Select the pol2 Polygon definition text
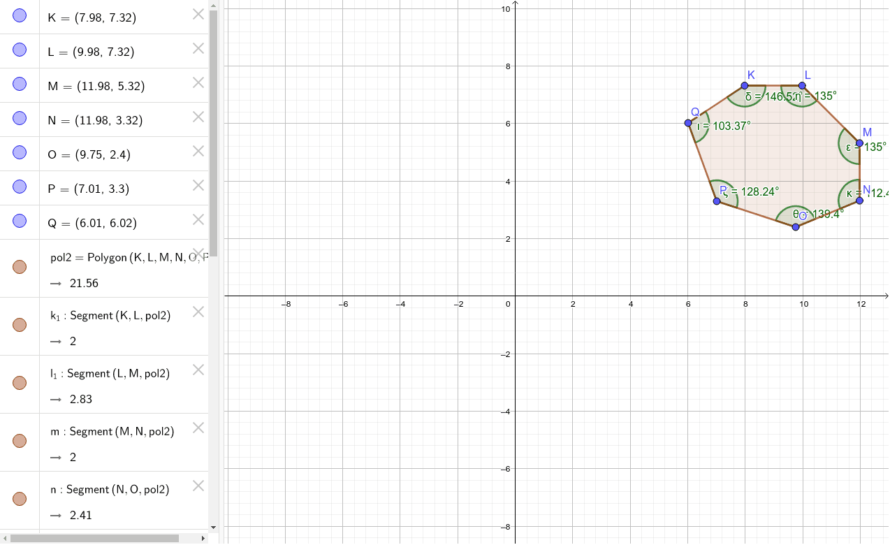This screenshot has height=545, width=890. coord(129,258)
